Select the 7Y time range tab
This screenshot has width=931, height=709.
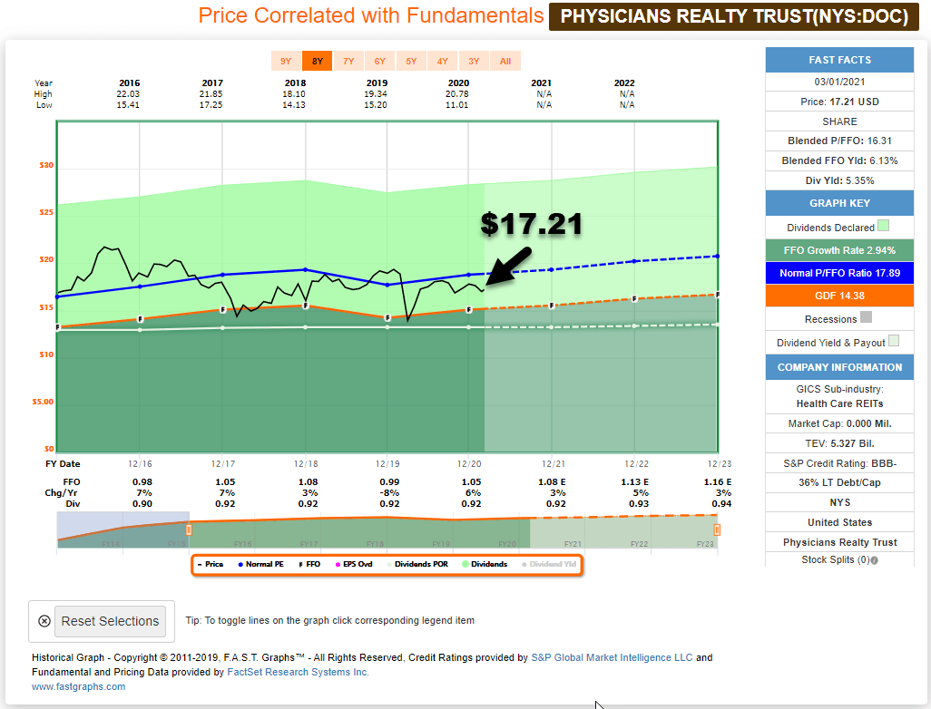click(x=348, y=61)
